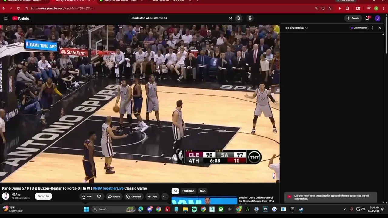The width and height of the screenshot is (388, 218).
Task: Dislike the video
Action: (99, 197)
